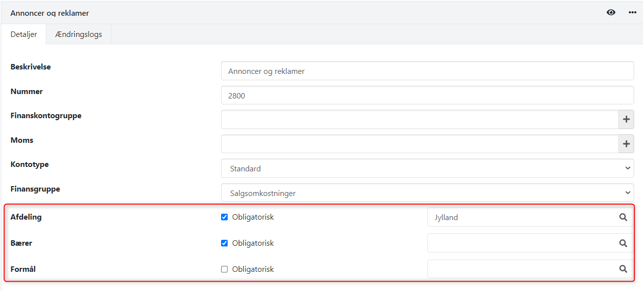Click the Beskrivelse text field
Viewport: 643px width, 291px height.
(427, 70)
